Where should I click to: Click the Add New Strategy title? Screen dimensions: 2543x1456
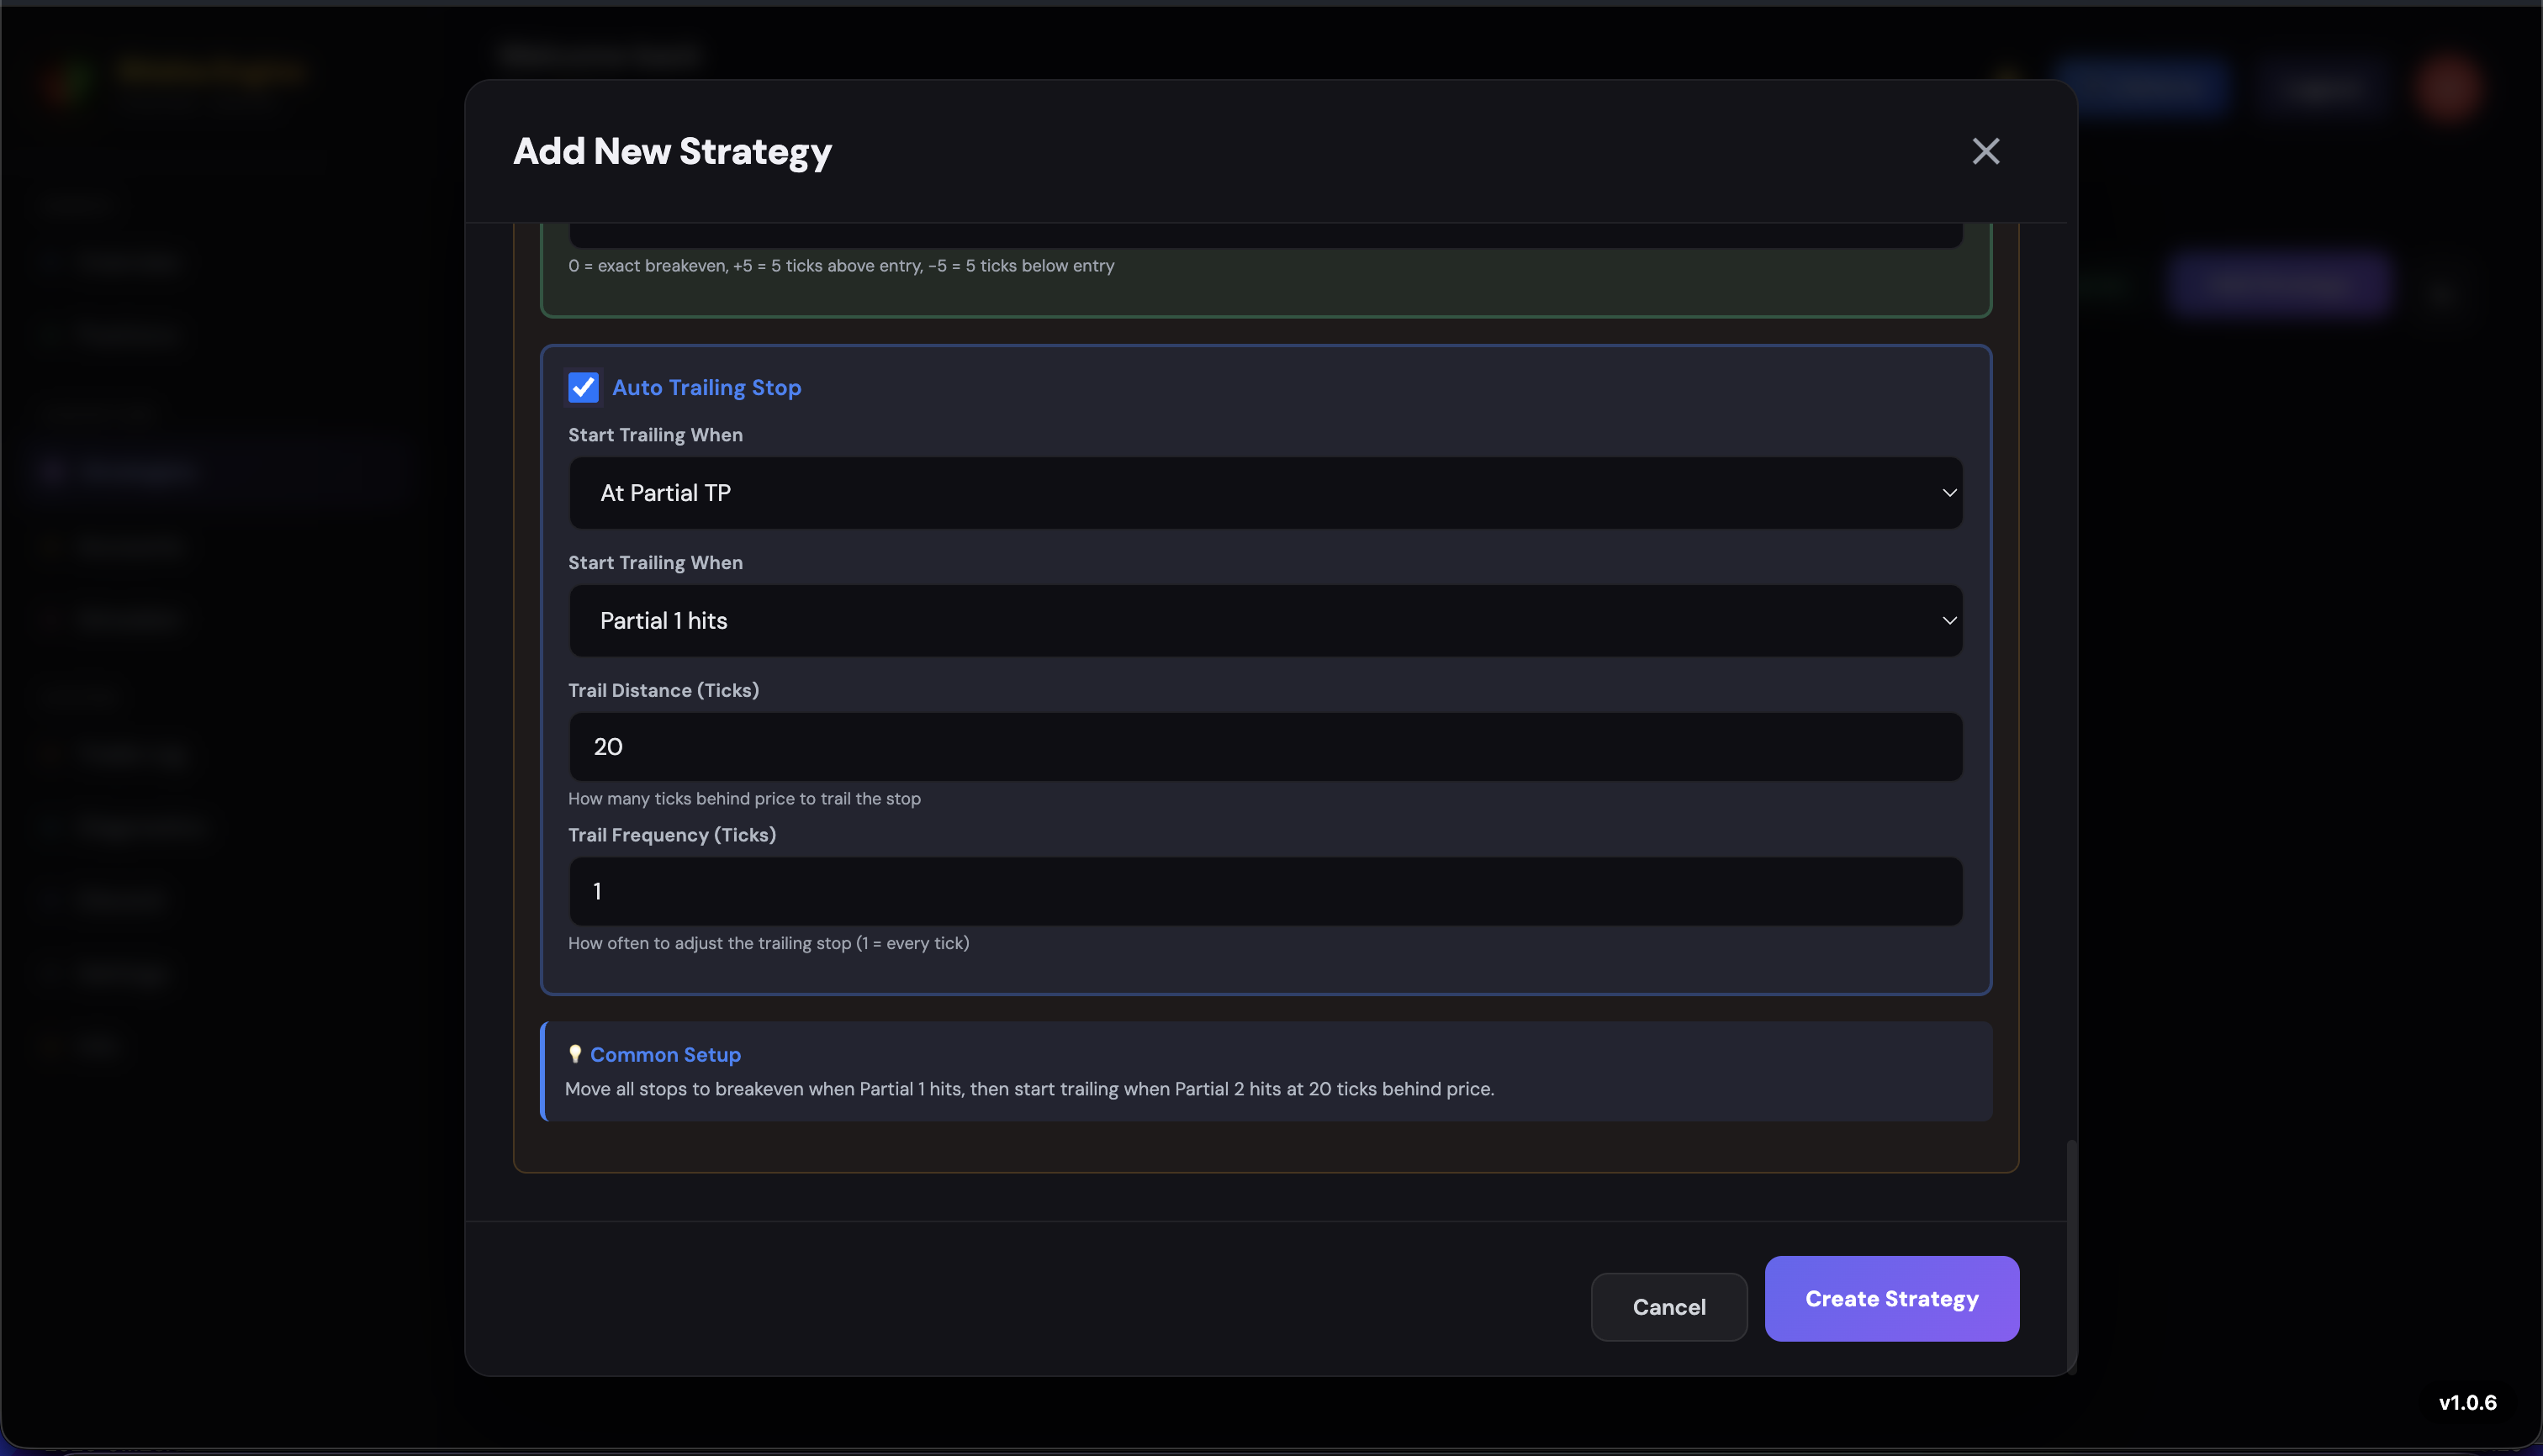pyautogui.click(x=672, y=151)
